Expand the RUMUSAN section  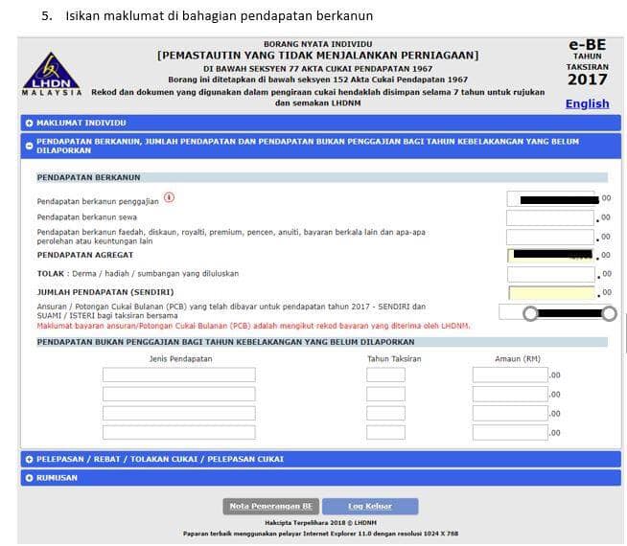pyautogui.click(x=321, y=478)
